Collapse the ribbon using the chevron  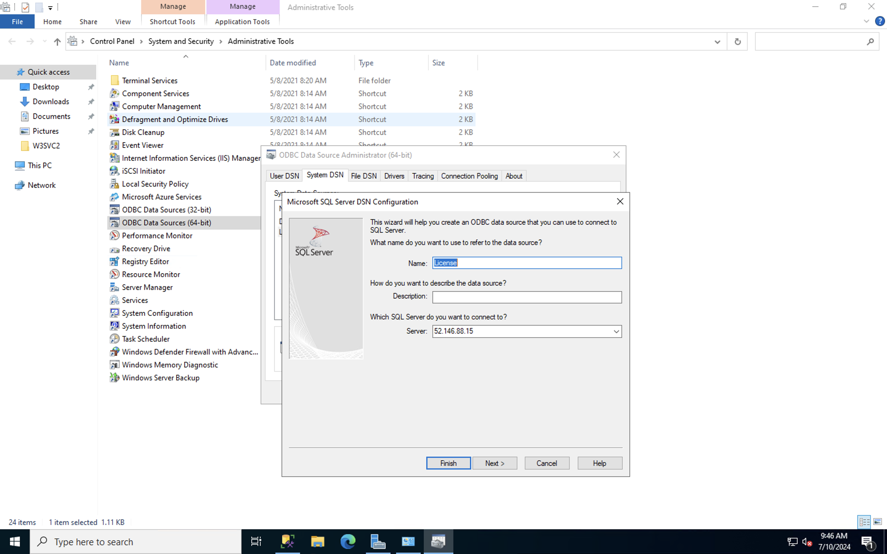pyautogui.click(x=866, y=21)
